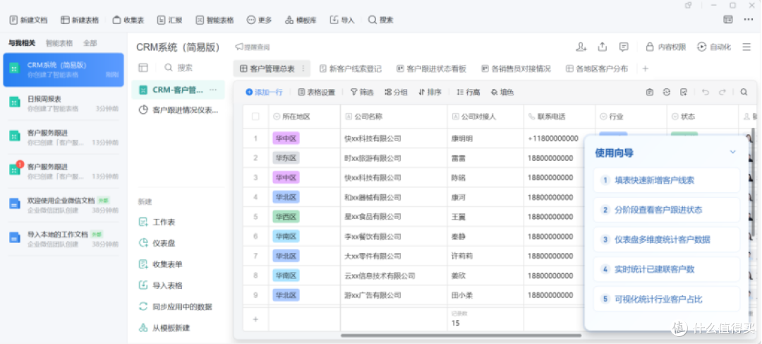Click the 筛选 filter tool
762x344 pixels.
pyautogui.click(x=362, y=92)
